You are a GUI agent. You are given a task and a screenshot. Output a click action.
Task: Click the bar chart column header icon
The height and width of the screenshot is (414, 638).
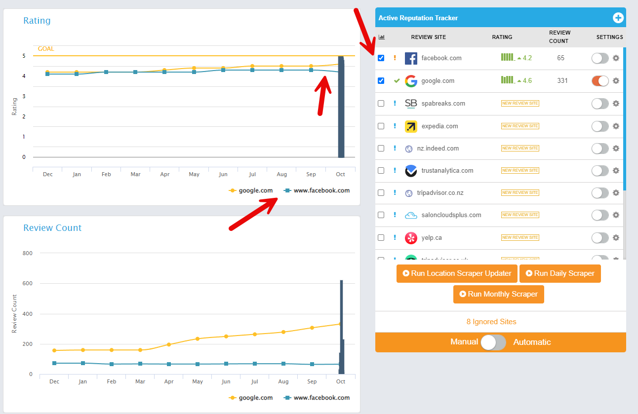point(381,37)
